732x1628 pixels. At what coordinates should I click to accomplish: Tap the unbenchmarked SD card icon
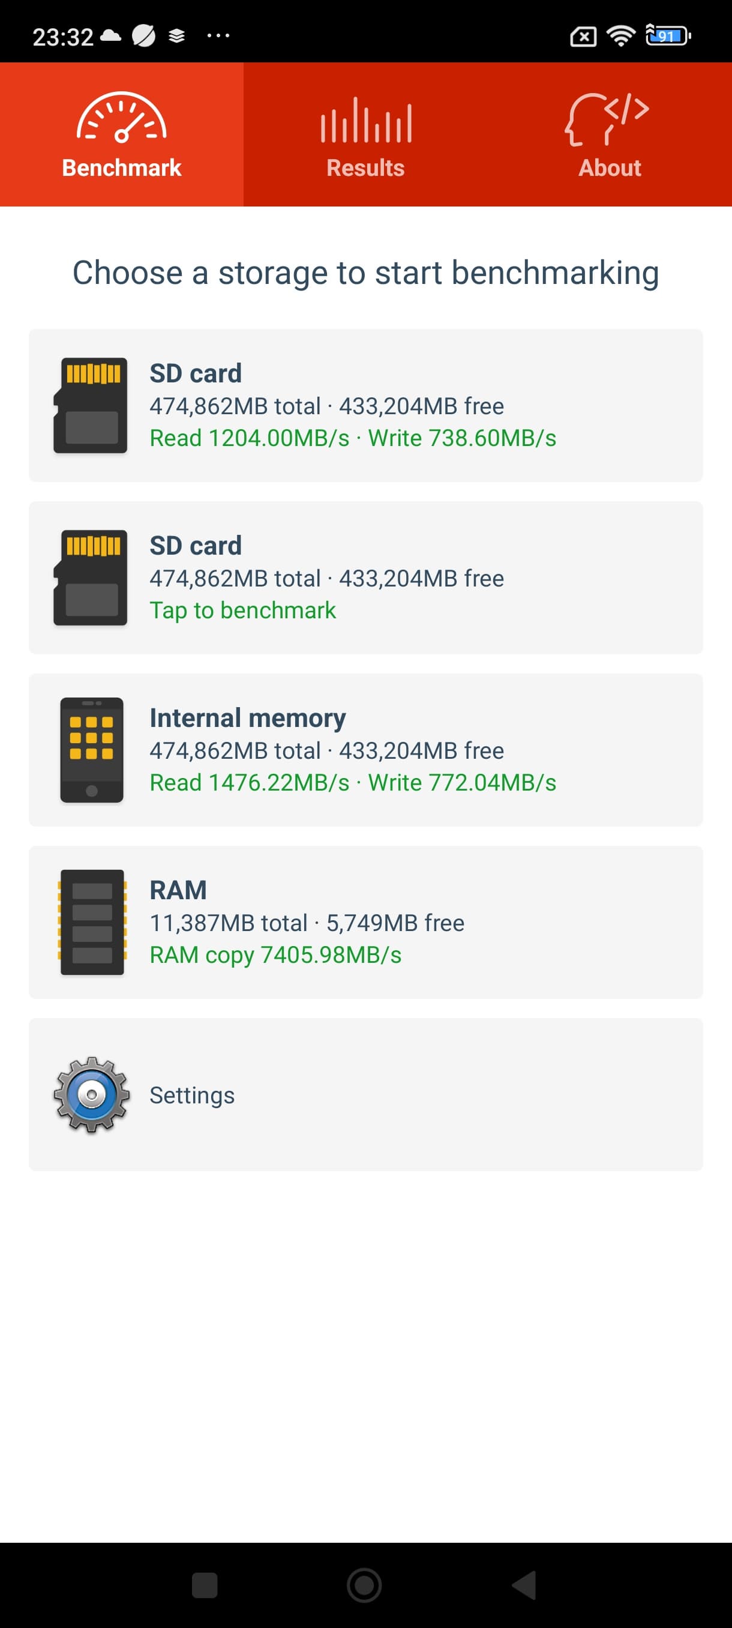click(91, 577)
